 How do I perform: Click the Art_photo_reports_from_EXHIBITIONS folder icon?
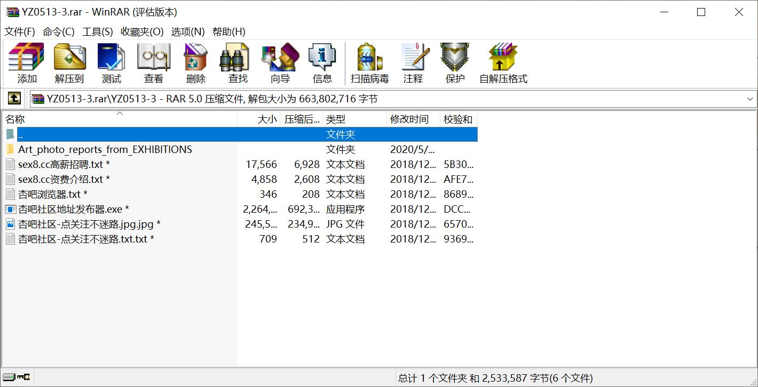point(10,149)
